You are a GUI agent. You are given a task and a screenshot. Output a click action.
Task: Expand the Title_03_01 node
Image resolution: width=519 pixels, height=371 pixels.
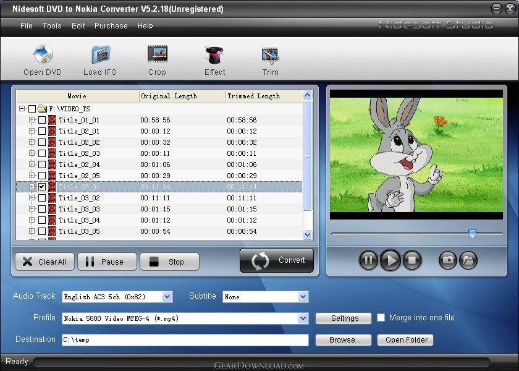click(x=32, y=187)
